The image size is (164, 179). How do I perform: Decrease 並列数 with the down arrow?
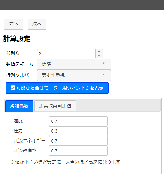click(x=99, y=56)
